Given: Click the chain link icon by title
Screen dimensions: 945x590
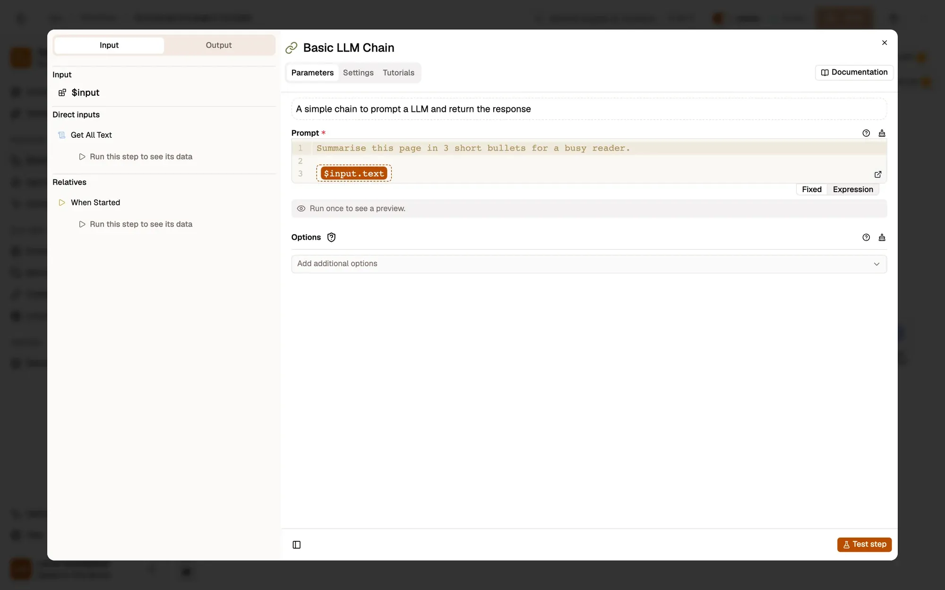Looking at the screenshot, I should [x=292, y=48].
